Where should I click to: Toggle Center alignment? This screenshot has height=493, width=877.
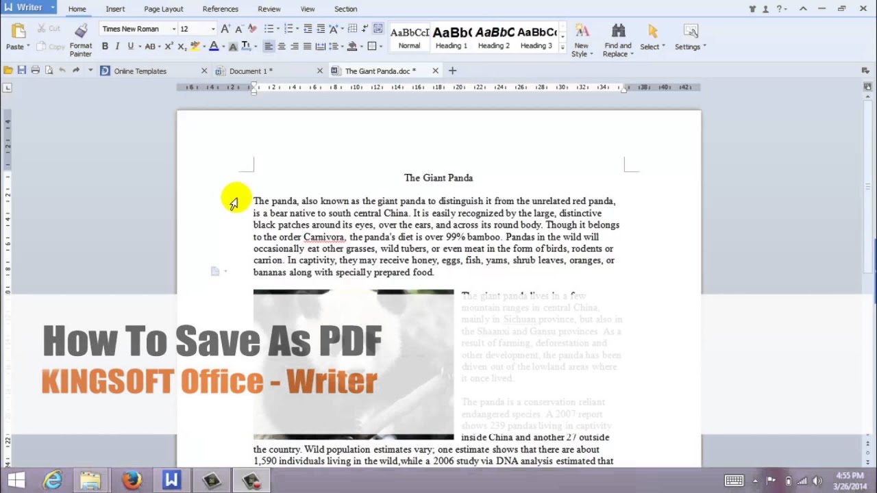(282, 47)
